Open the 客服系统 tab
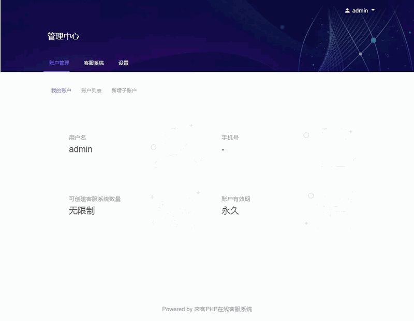414x321 pixels. pos(94,63)
